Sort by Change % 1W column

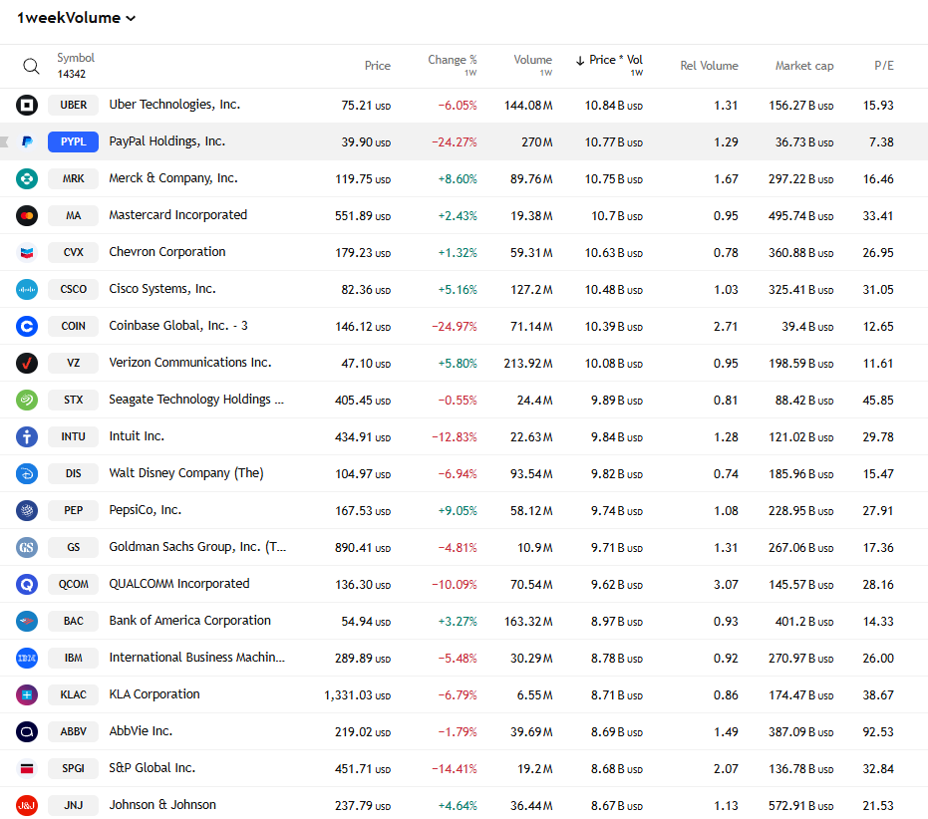(453, 65)
